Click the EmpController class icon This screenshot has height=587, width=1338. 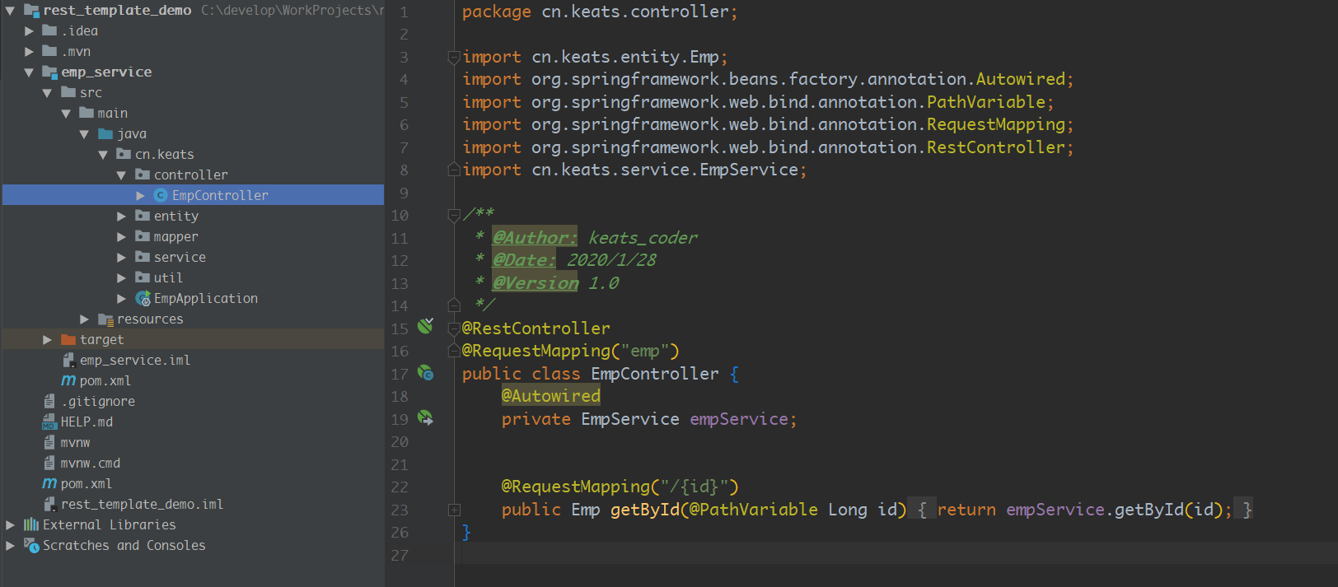click(x=161, y=195)
